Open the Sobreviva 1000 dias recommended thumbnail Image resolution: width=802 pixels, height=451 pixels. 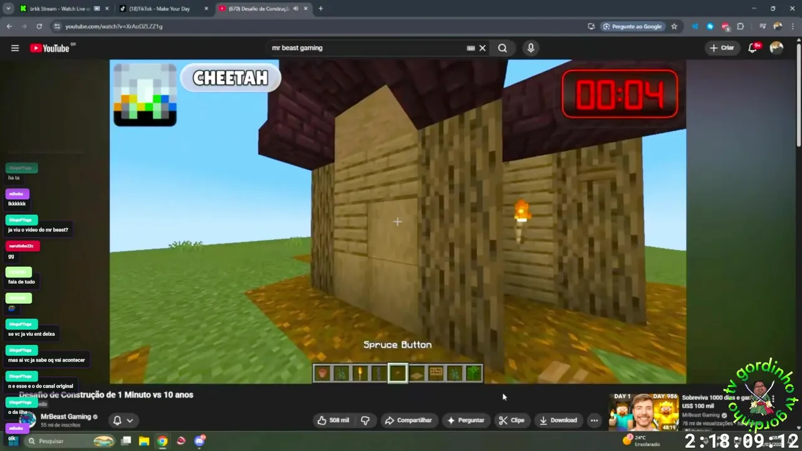pos(643,412)
